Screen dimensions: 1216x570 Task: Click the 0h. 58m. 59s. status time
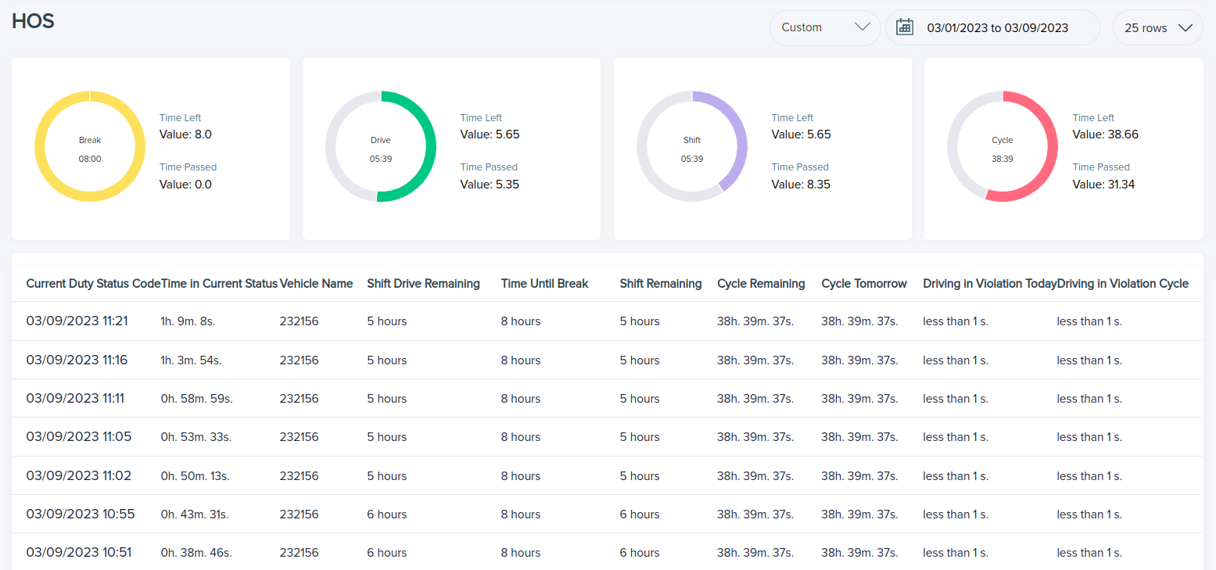tap(196, 399)
